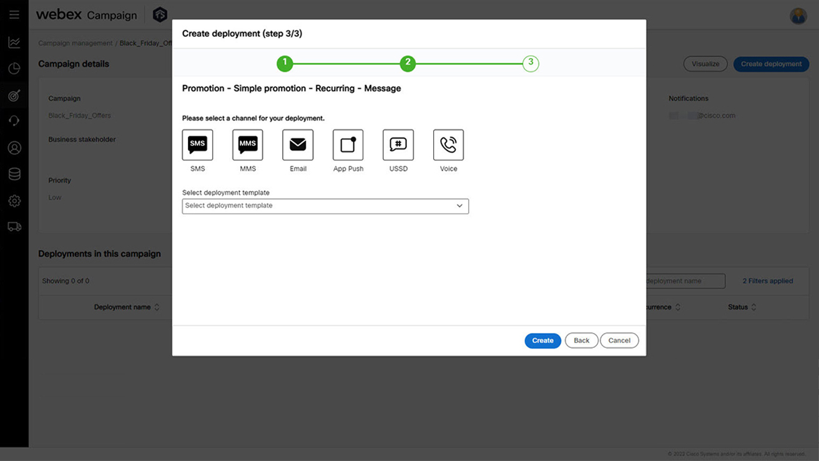Screen dimensions: 819x461
Task: Click the hexagon tenant logo beside Webex Campaign
Action: [160, 14]
